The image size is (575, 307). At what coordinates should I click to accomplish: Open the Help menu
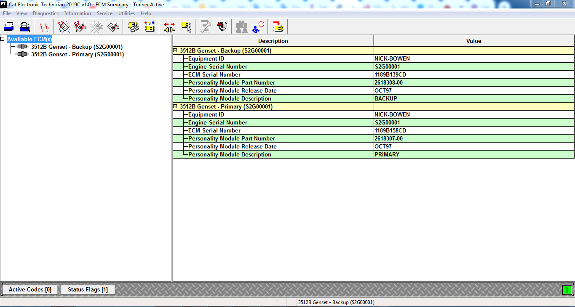pyautogui.click(x=146, y=13)
